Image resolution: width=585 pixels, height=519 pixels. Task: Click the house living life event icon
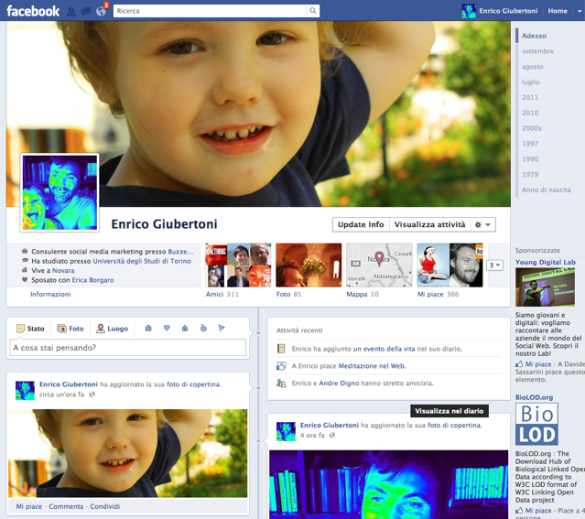[x=185, y=328]
